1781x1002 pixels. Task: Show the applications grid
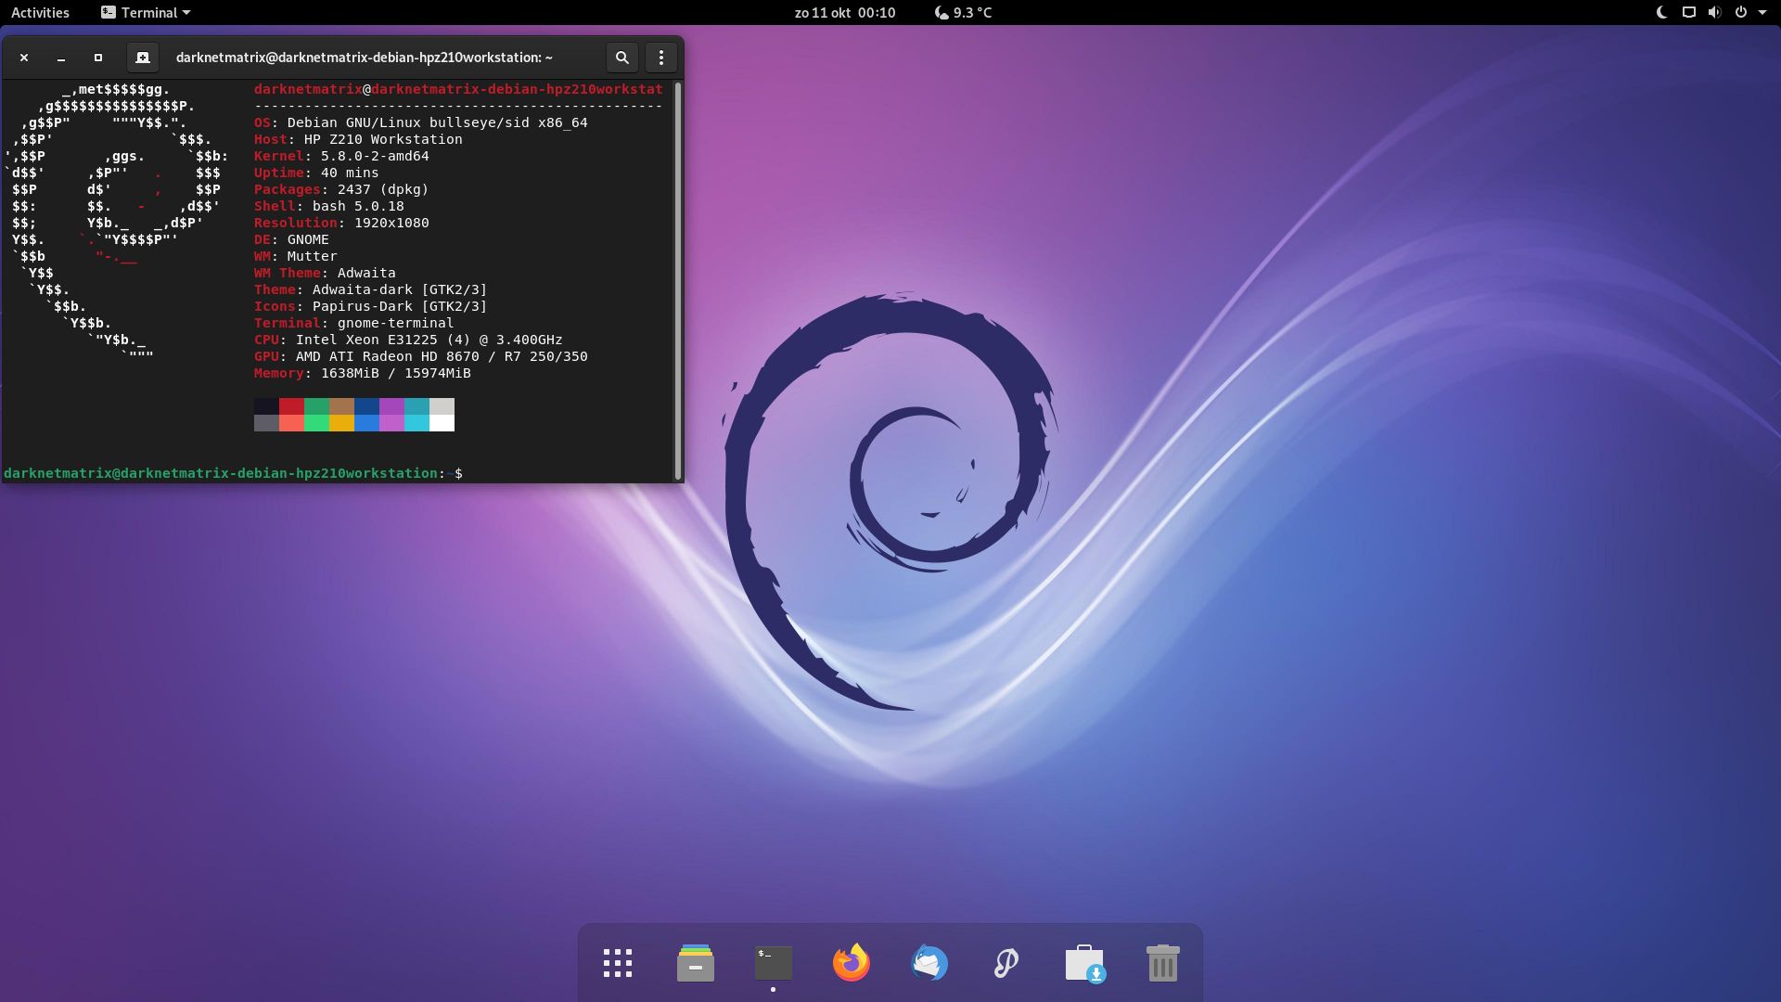(618, 962)
